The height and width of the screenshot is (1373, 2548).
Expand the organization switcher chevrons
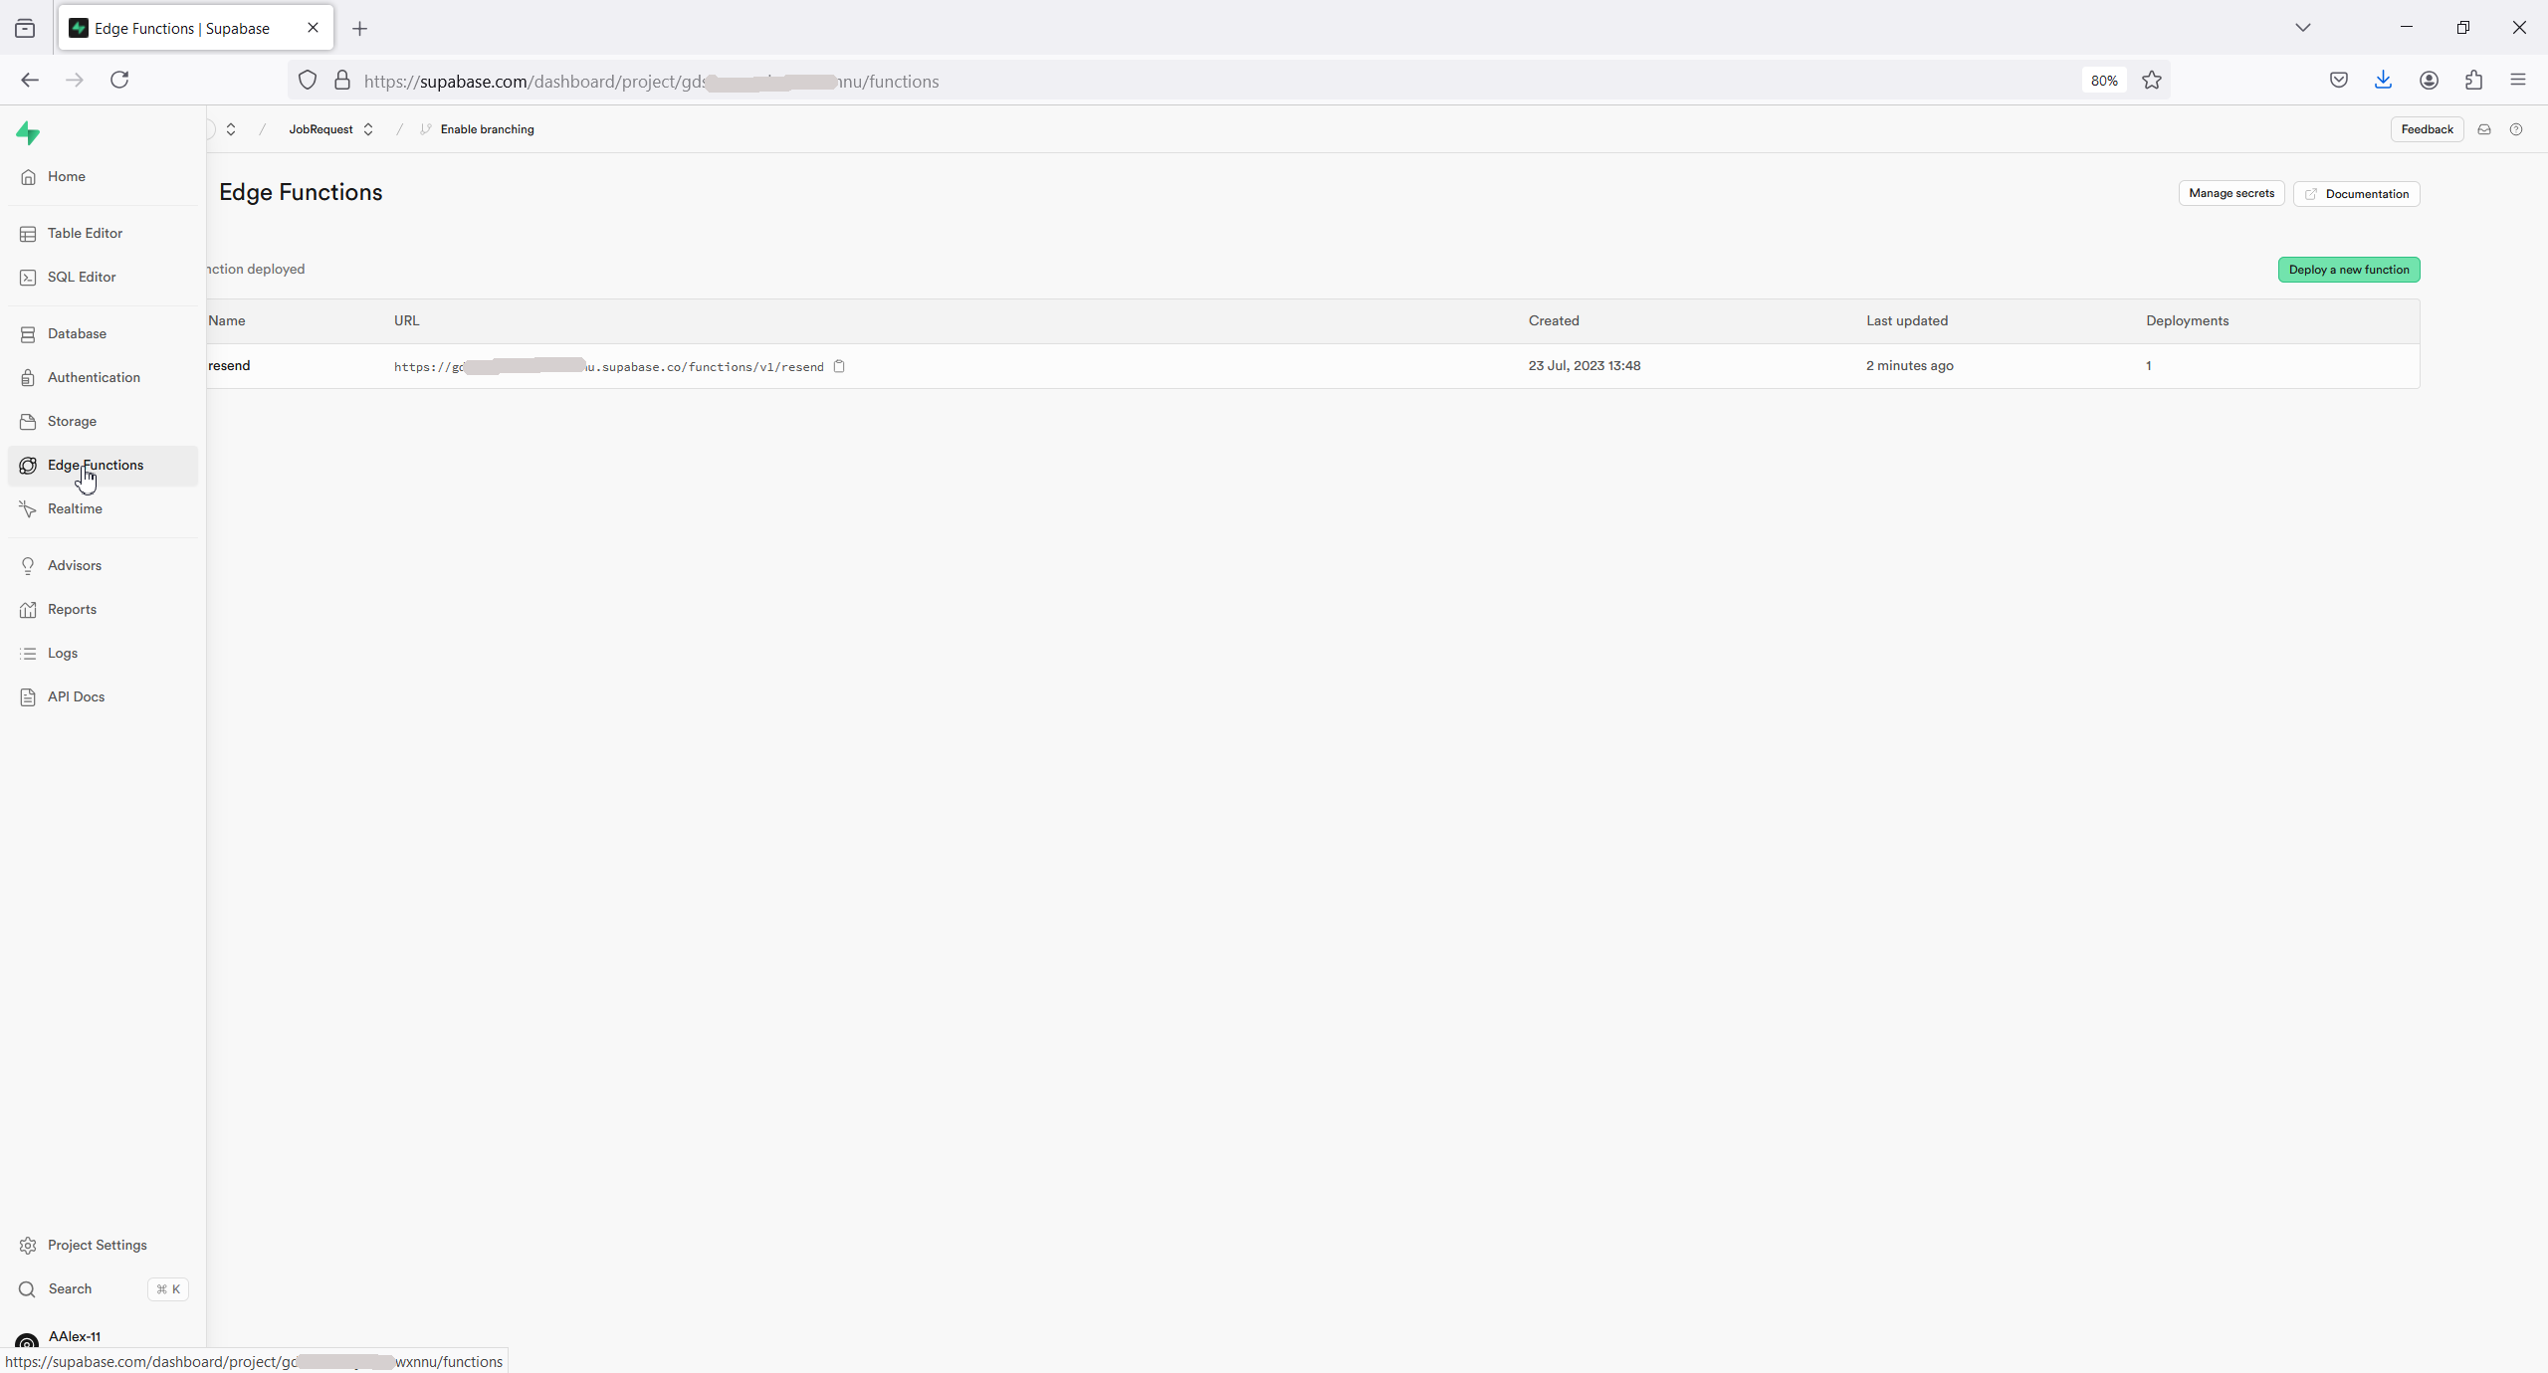click(230, 129)
